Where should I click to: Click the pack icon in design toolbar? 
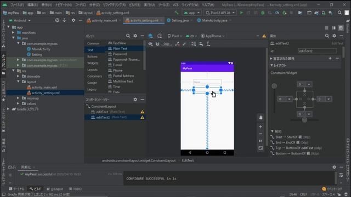194,44
